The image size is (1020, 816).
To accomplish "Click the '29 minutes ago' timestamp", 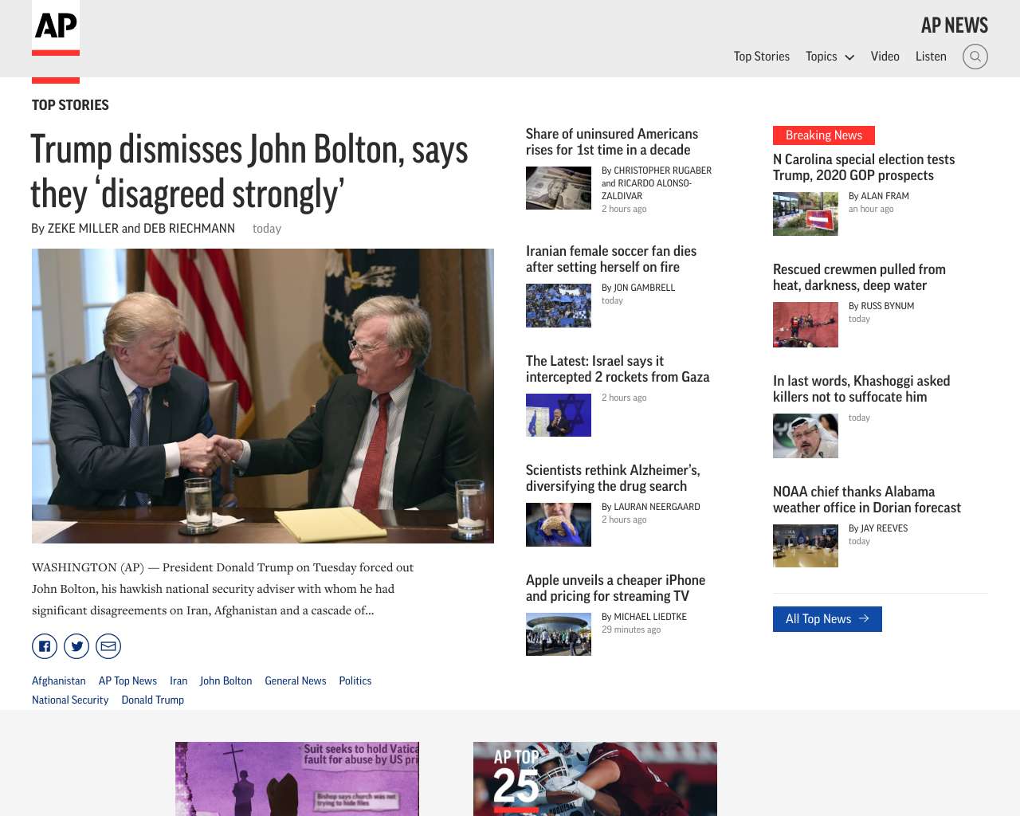I will (631, 630).
